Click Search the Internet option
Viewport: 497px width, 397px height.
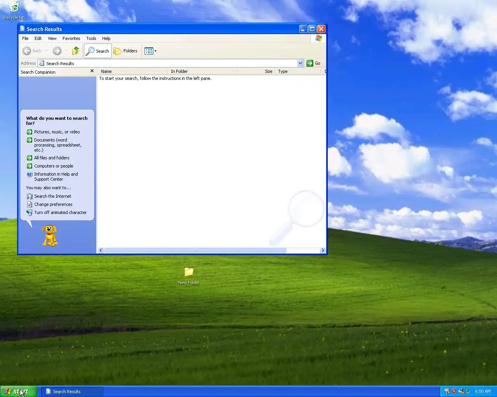(49, 196)
